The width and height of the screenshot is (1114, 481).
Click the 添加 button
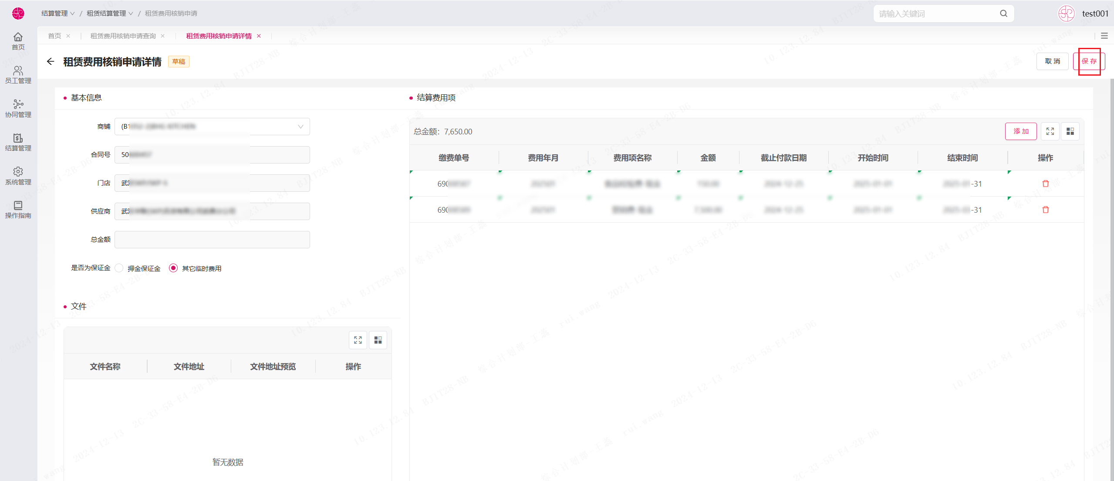coord(1021,131)
